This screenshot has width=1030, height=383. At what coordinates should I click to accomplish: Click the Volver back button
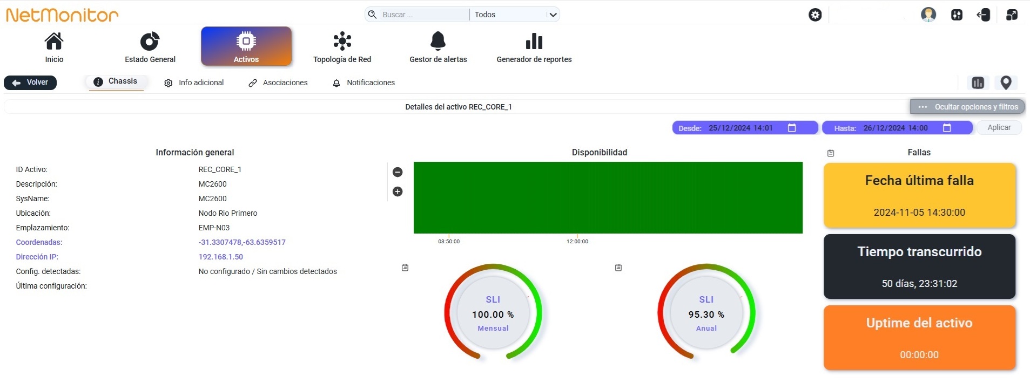[30, 83]
